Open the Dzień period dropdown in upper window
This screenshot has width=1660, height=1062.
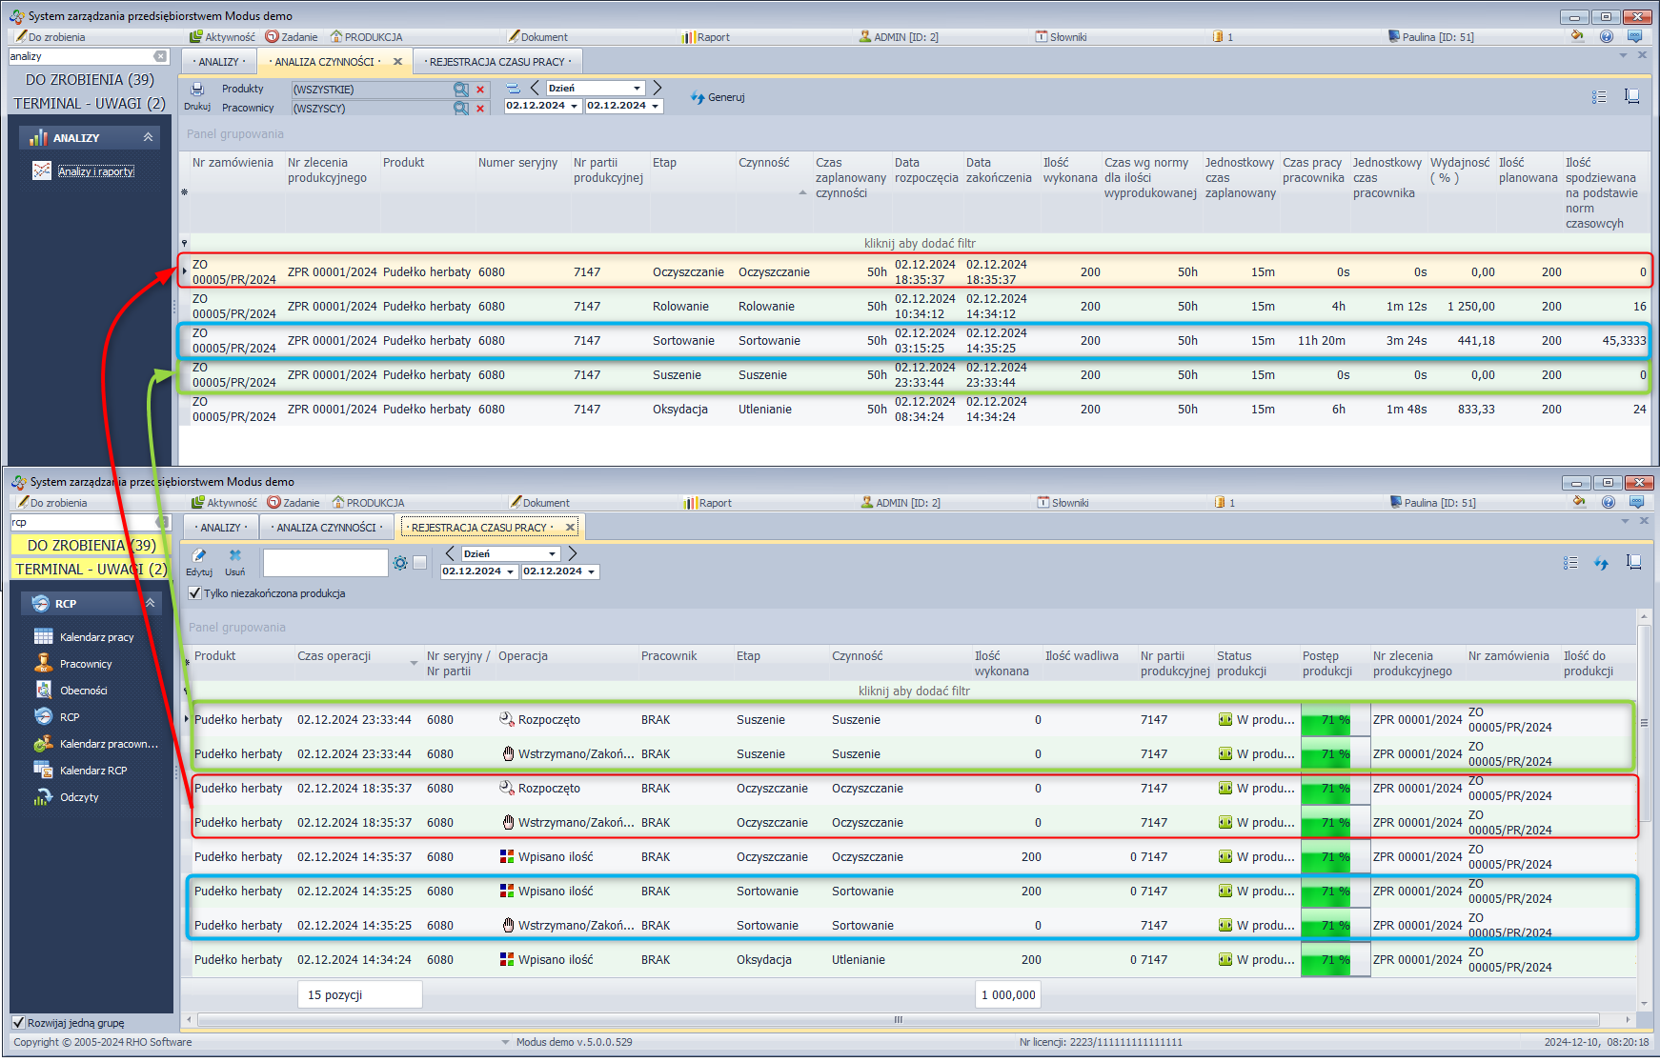pos(637,88)
